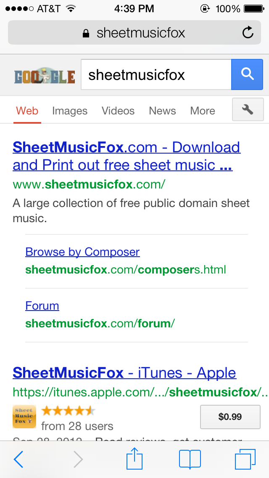Viewport: 269px width, 478px height.
Task: Open SheetMusicFox iTunes Apple result
Action: click(124, 373)
